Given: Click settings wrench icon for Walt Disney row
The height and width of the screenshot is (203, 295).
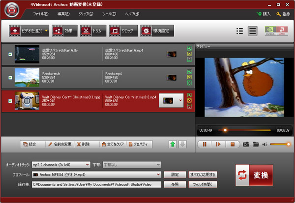Looking at the screenshot, I should (189, 95).
